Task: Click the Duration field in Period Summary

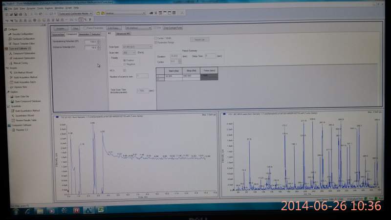Action: coord(175,56)
